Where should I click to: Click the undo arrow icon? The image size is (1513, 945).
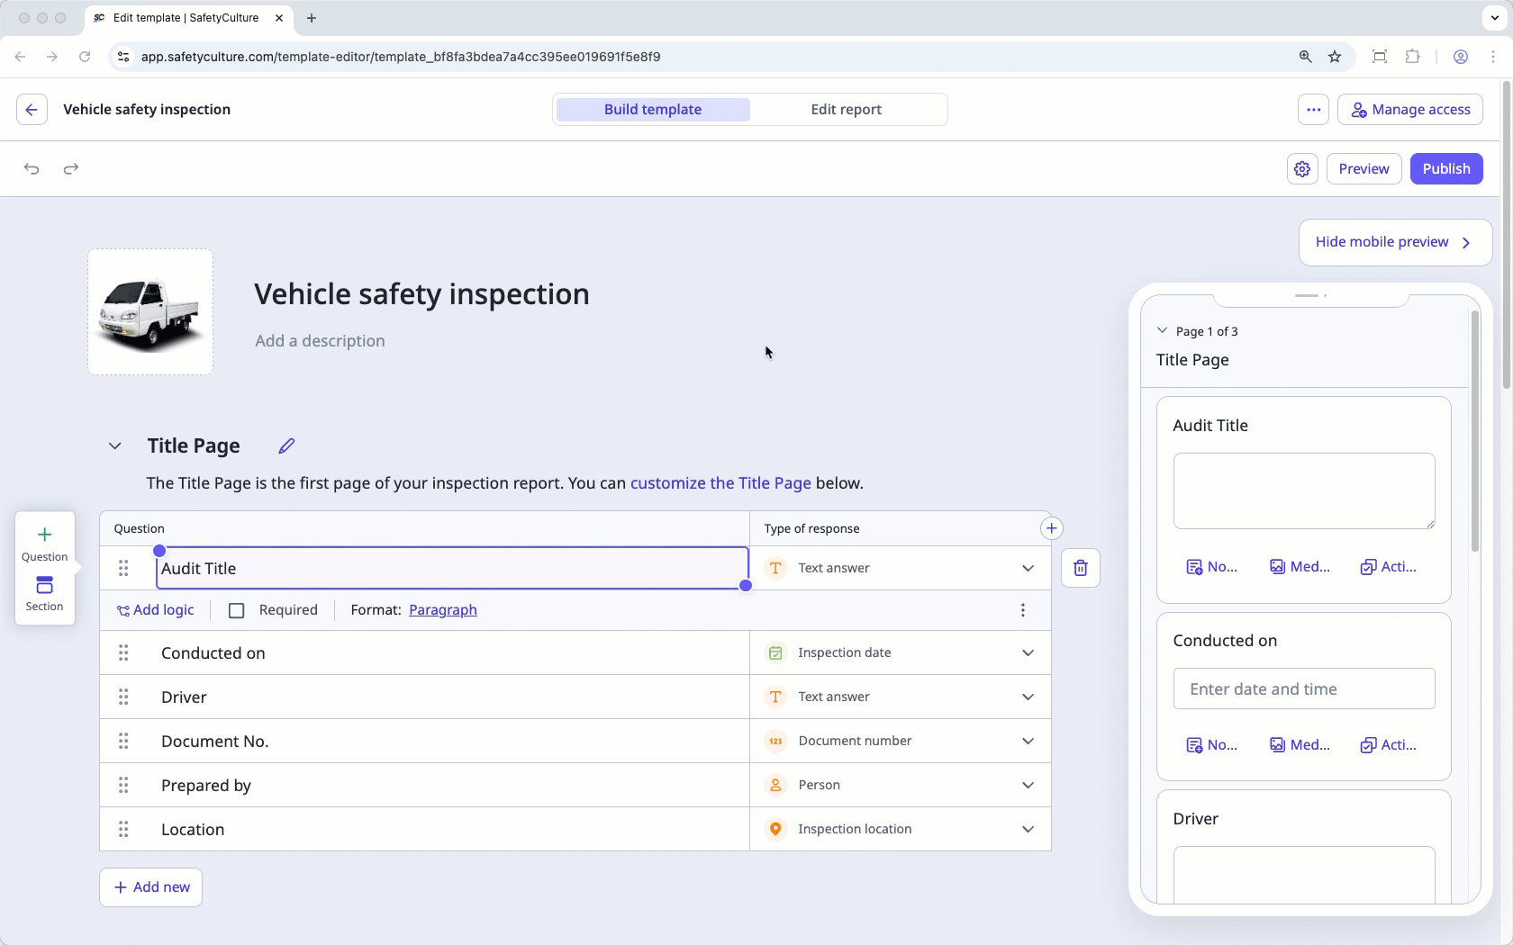pyautogui.click(x=32, y=169)
